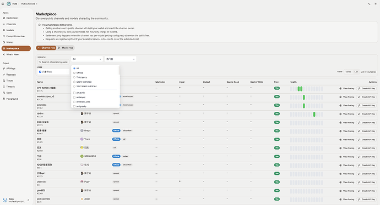Click the settings icon at far top-right
Image resolution: width=380 pixels, height=205 pixels.
click(376, 4)
